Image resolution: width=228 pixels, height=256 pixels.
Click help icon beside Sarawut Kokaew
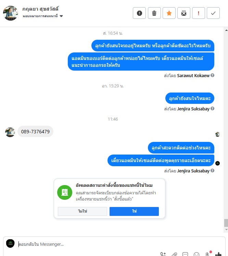(212, 75)
